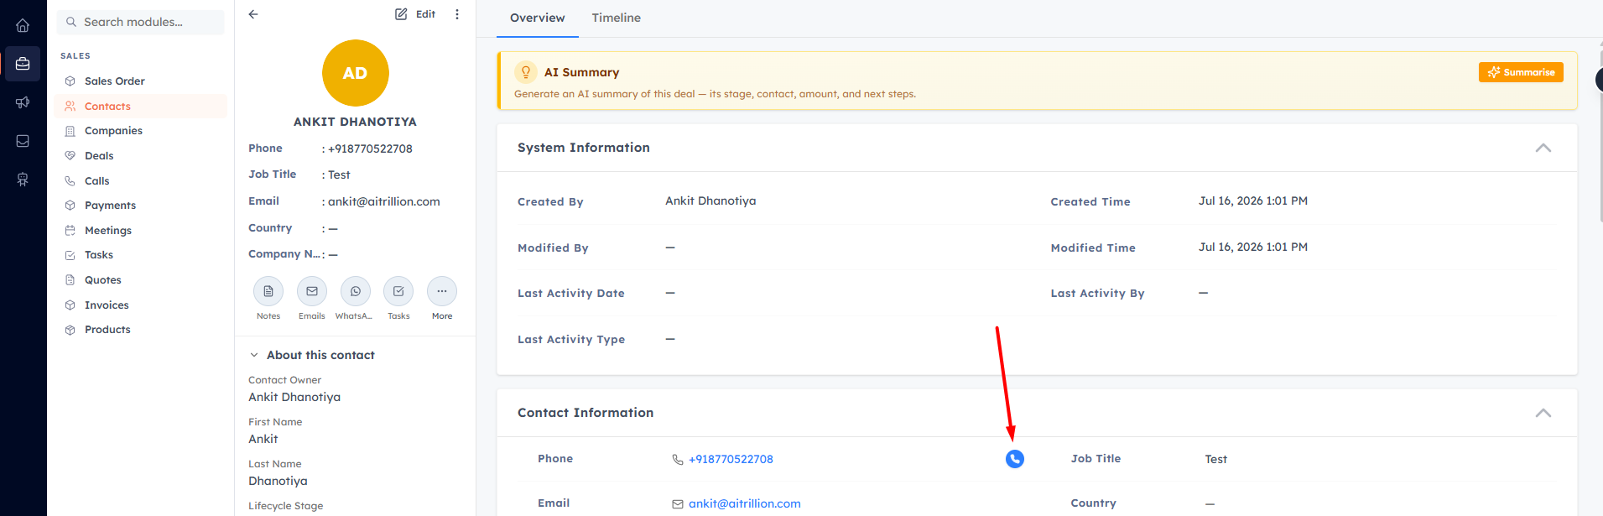Open the ankit@aitrillion.com email link
The width and height of the screenshot is (1603, 516).
pos(744,503)
